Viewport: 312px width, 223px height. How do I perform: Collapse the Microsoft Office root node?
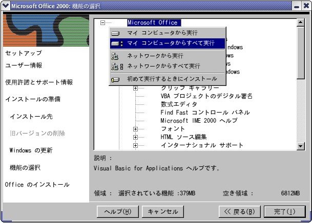pos(102,23)
